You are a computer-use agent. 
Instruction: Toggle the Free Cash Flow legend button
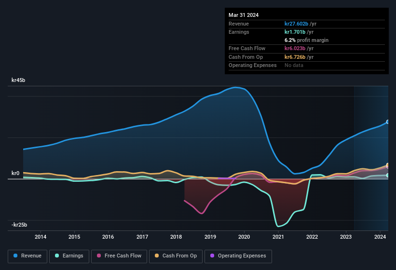(x=119, y=256)
